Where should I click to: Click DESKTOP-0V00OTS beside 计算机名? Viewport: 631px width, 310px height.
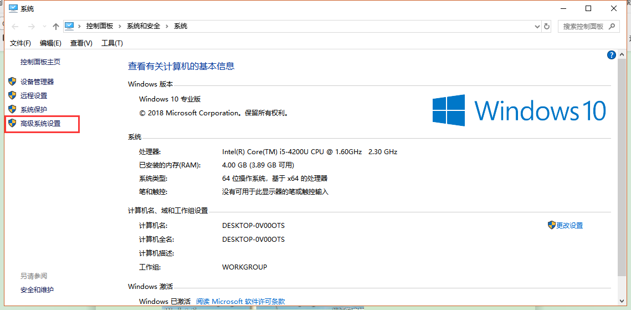click(x=254, y=226)
